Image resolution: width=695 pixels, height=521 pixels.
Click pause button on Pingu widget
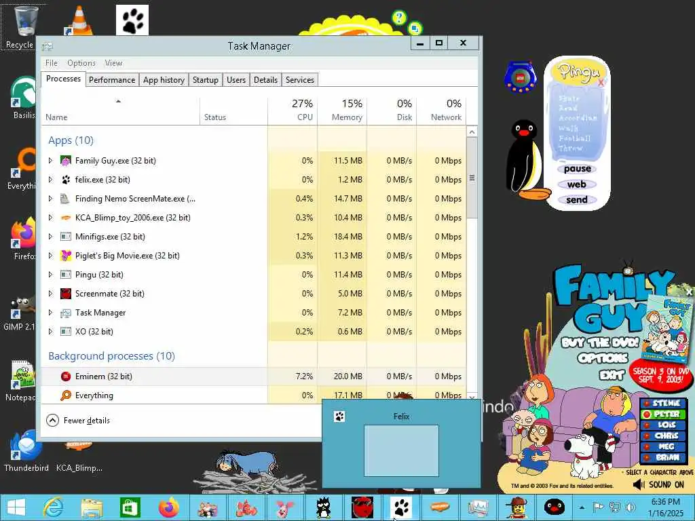[x=577, y=169]
